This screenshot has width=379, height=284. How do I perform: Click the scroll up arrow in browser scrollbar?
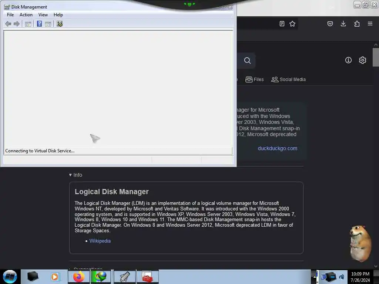pyautogui.click(x=375, y=45)
